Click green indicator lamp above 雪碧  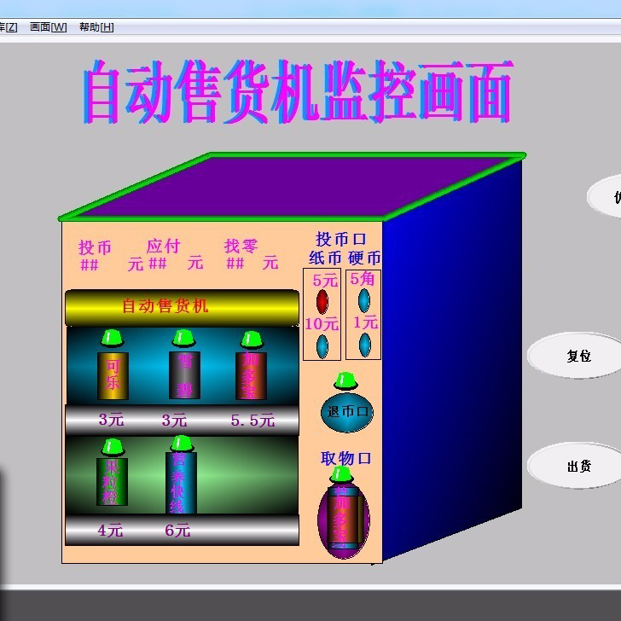(183, 338)
